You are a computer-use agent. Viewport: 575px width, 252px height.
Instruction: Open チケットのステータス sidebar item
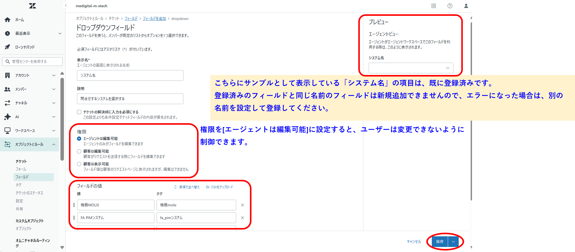pos(29,193)
